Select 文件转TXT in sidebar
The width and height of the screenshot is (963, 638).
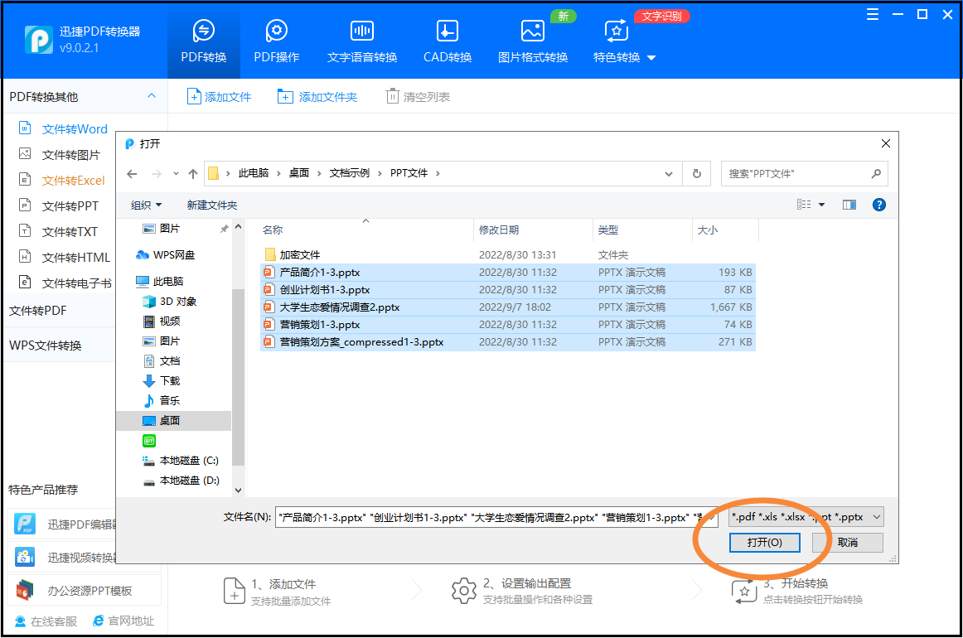[x=58, y=232]
